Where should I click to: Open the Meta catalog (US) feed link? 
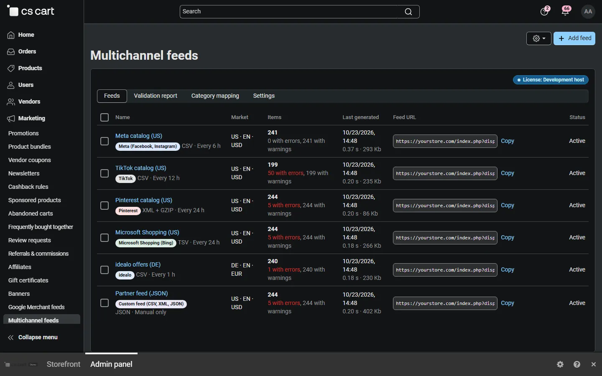pos(139,136)
